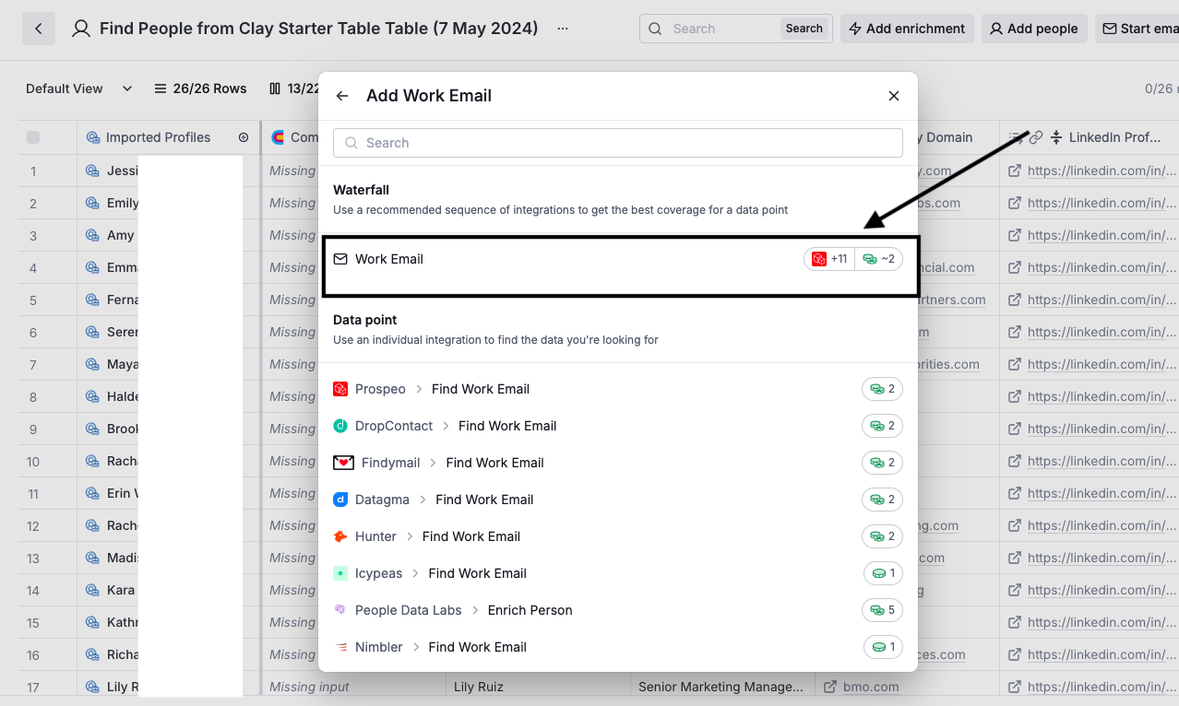Screen dimensions: 1179x706
Task: Click the Prospeo logo icon
Action: click(x=340, y=389)
